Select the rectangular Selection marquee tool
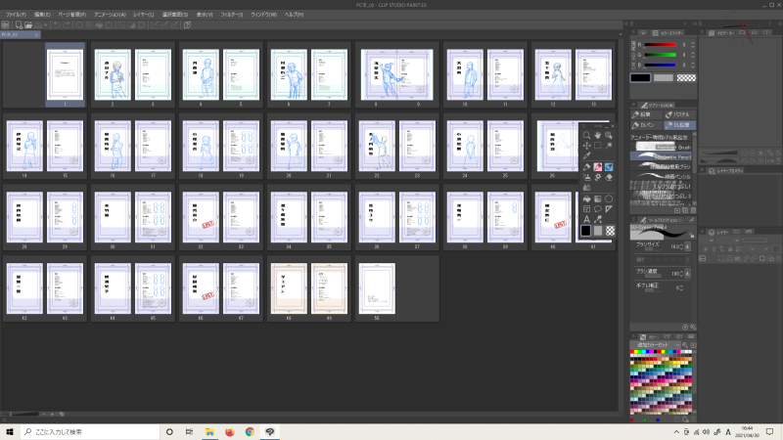 point(598,146)
